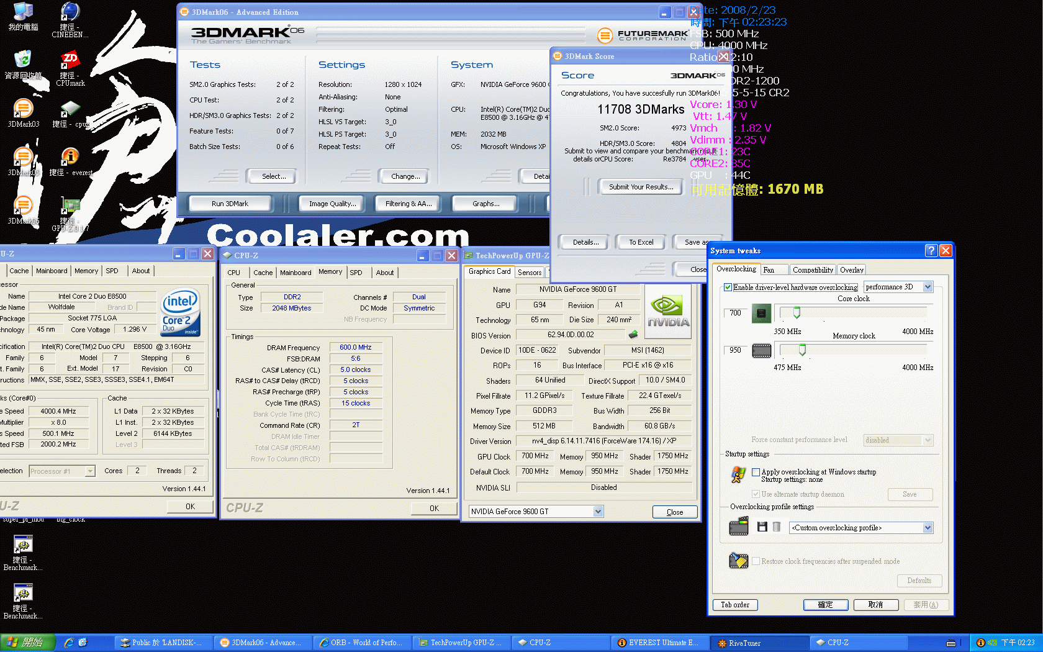Image resolution: width=1043 pixels, height=652 pixels.
Task: Click the GPU-Z screenshot camera icon beside BIOS version
Action: pos(633,335)
